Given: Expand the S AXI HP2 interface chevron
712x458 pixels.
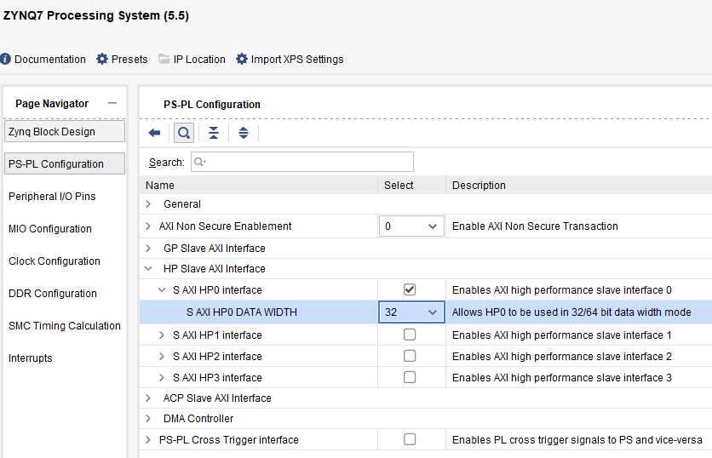Looking at the screenshot, I should [x=162, y=357].
